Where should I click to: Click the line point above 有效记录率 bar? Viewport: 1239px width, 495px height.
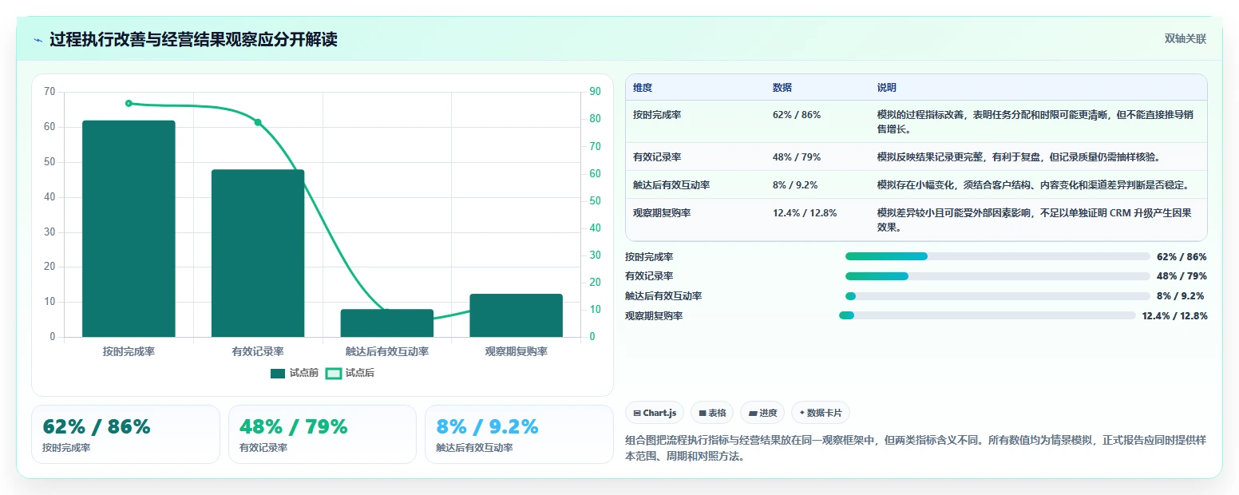[258, 122]
